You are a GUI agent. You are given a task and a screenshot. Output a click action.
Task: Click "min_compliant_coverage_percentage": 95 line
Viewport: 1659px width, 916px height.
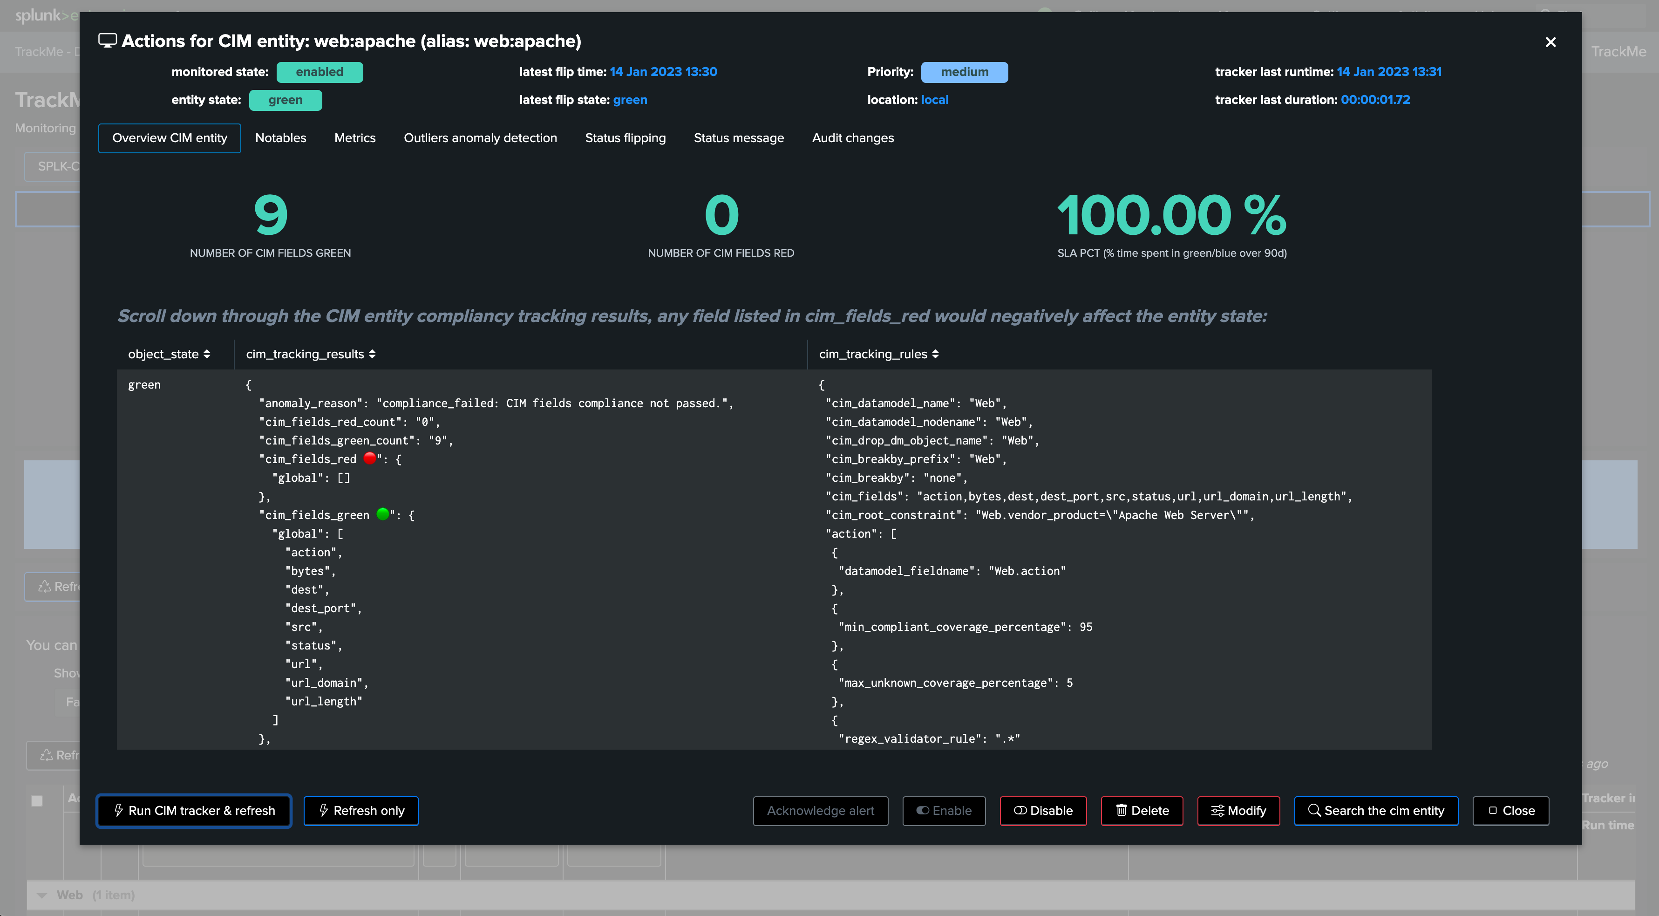(965, 627)
